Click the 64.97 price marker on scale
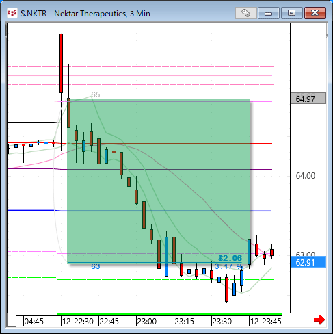333x334 pixels. point(308,99)
